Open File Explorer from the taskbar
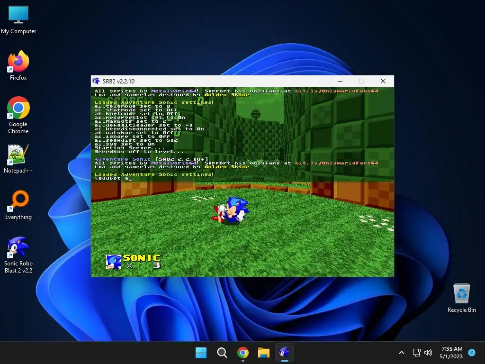This screenshot has width=485, height=364. [x=264, y=353]
